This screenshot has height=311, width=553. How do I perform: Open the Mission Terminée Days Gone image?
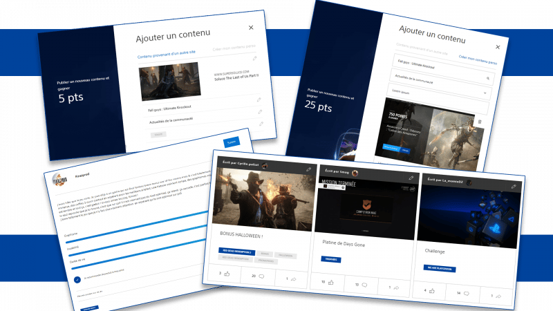point(366,209)
